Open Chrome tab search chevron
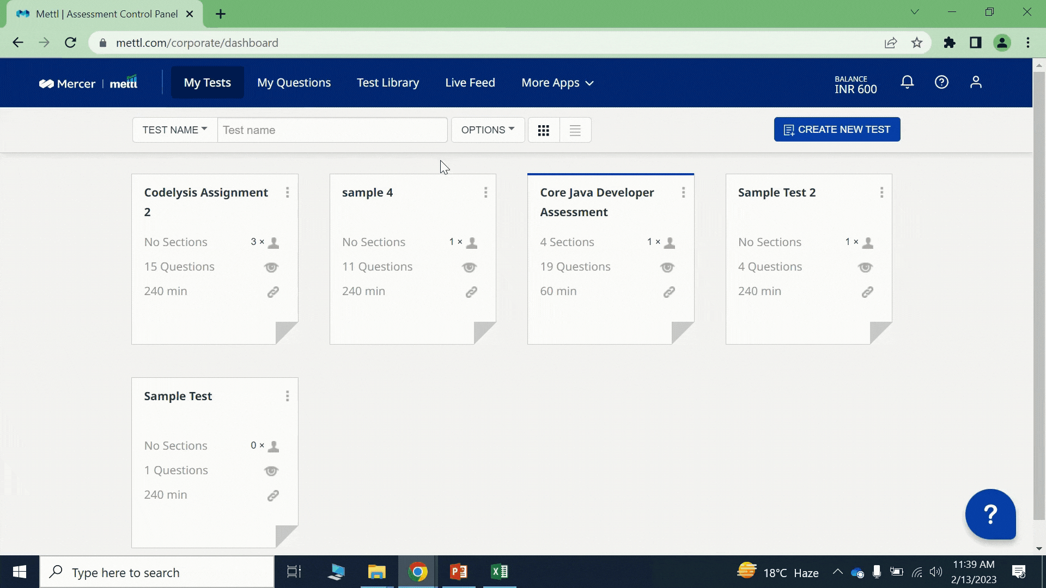 click(915, 12)
